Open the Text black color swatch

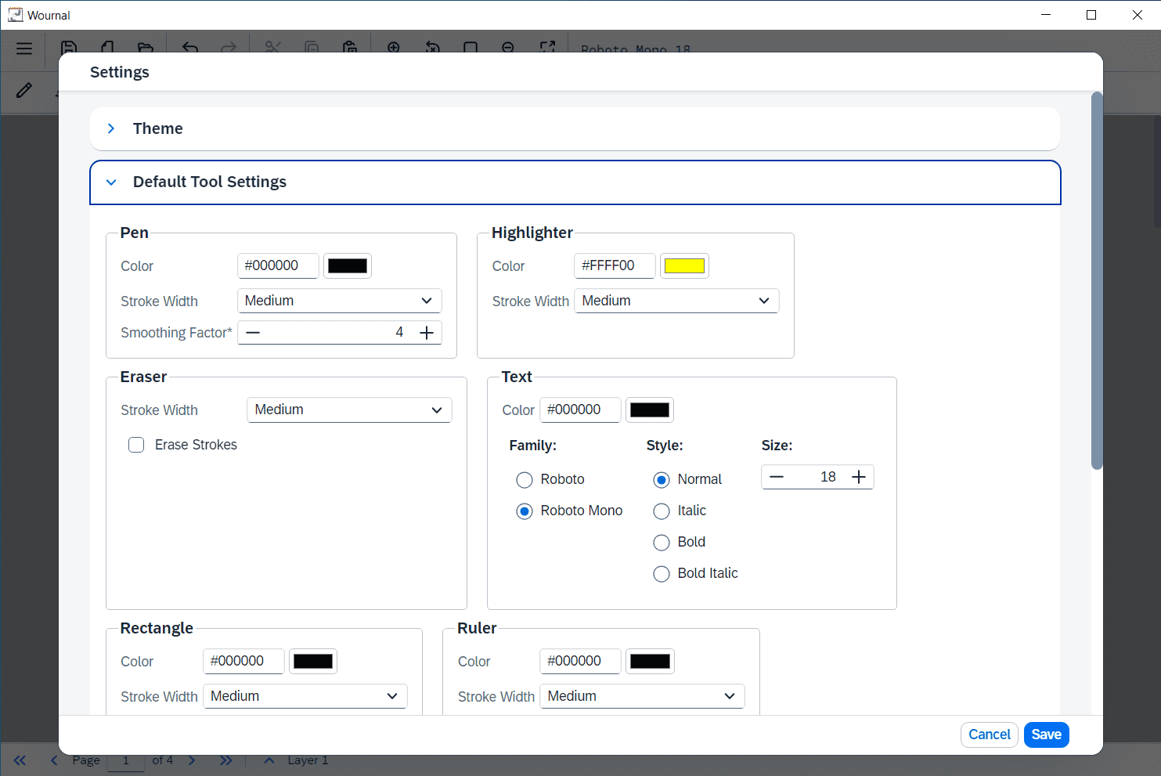(650, 410)
